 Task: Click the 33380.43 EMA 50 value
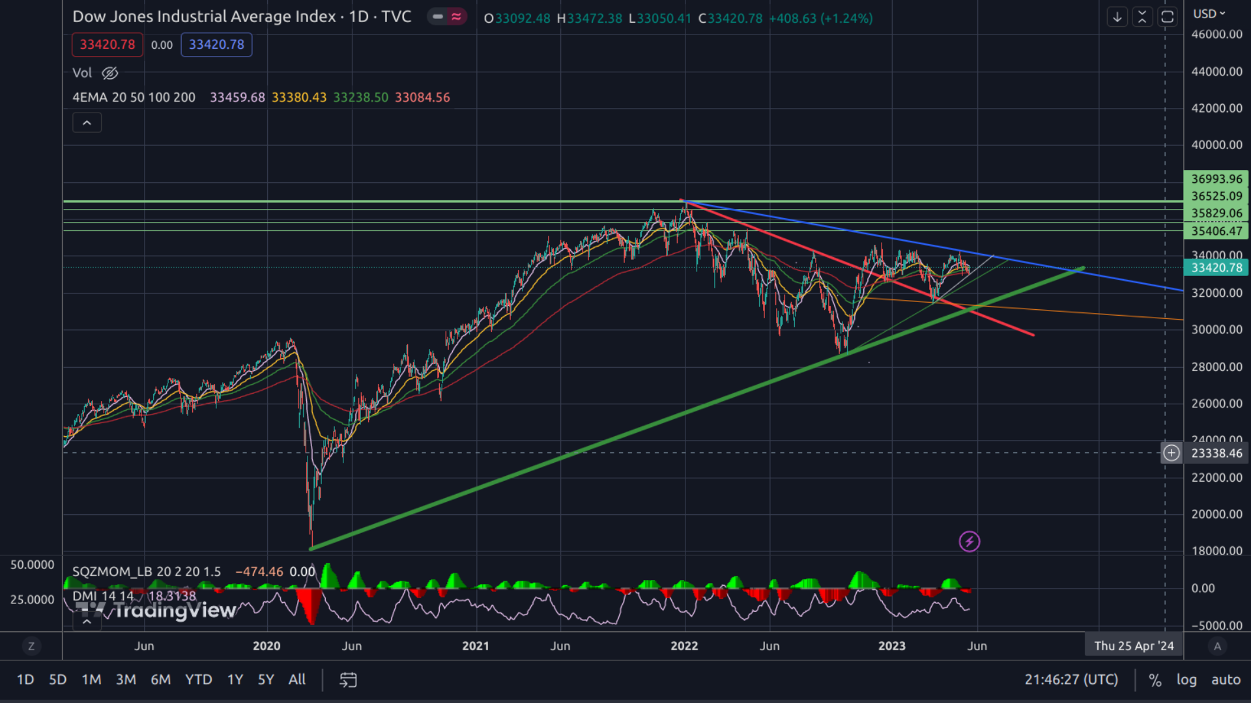[x=299, y=98]
